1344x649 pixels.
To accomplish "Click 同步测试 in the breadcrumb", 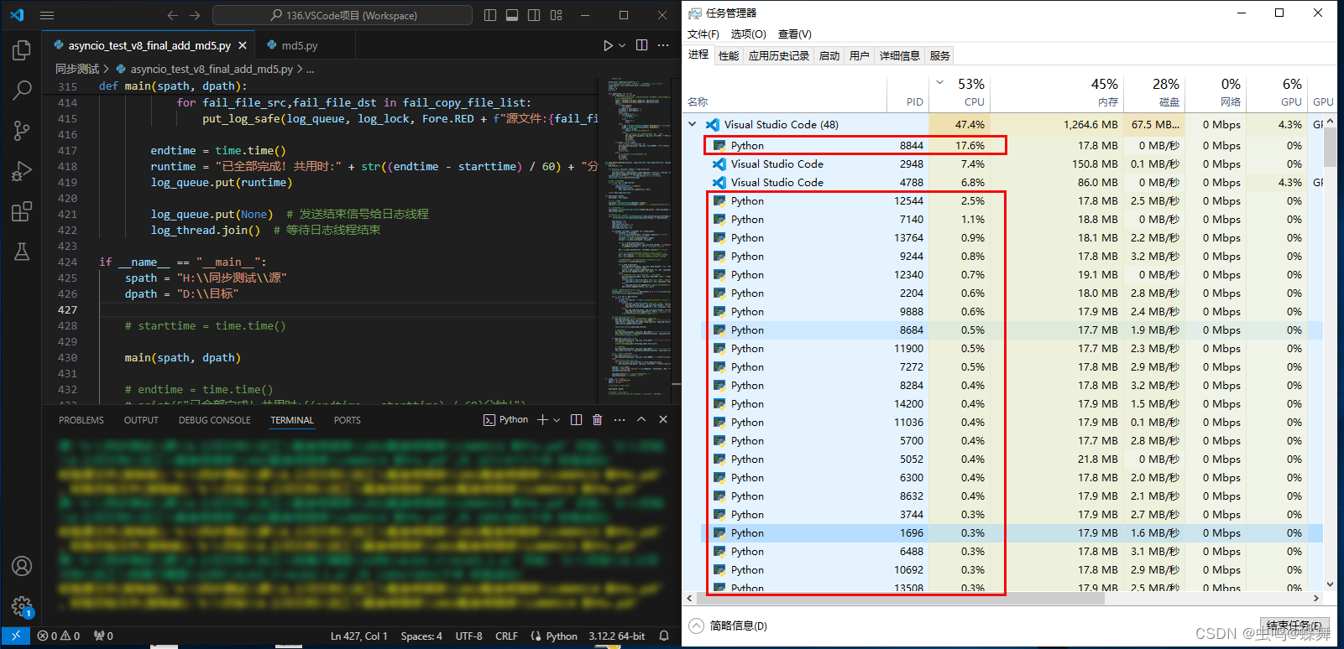I will (77, 69).
